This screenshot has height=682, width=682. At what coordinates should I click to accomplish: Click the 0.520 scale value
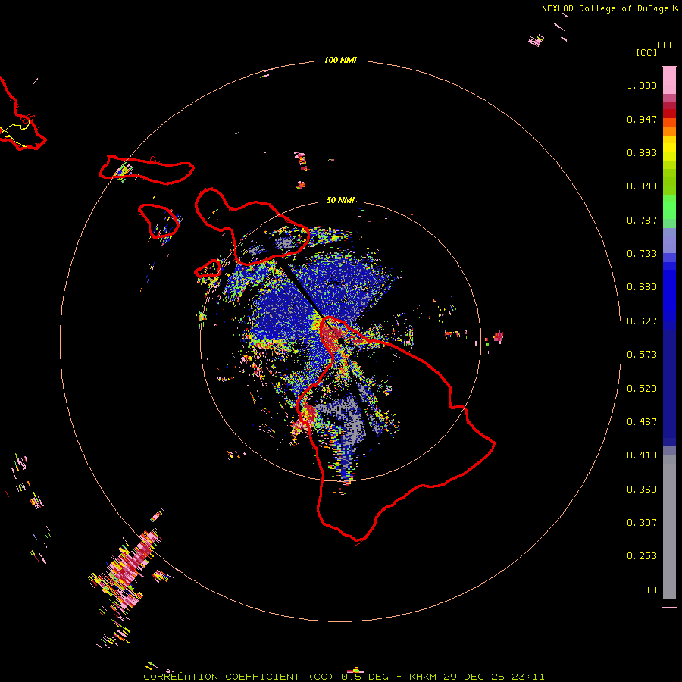(x=642, y=389)
